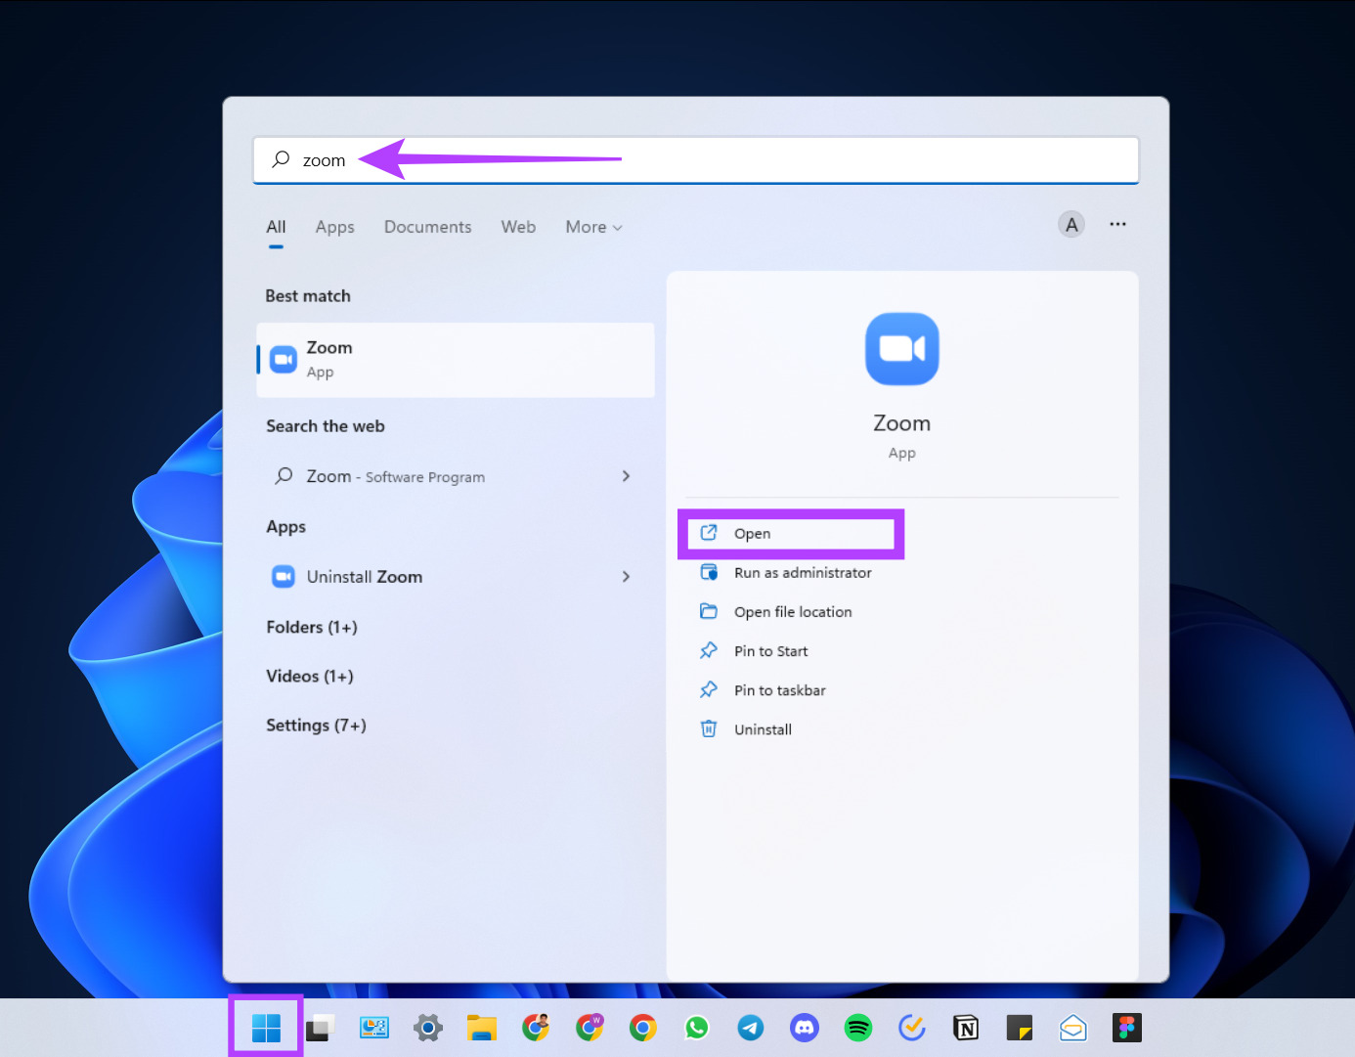The image size is (1355, 1057).
Task: Click the shield icon for Run as administrator
Action: click(x=709, y=572)
